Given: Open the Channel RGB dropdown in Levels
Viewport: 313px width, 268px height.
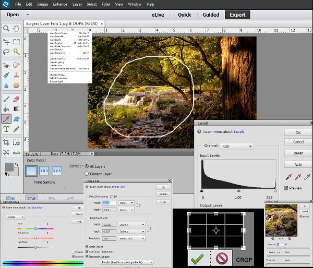Looking at the screenshot, I should [x=236, y=147].
